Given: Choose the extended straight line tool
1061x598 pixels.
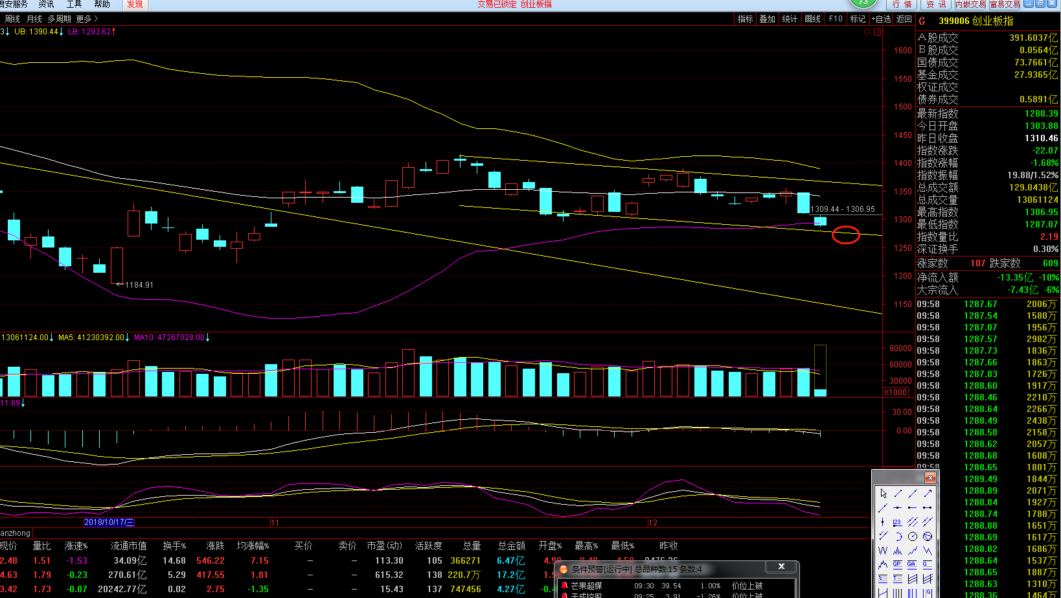Looking at the screenshot, I should tap(913, 494).
